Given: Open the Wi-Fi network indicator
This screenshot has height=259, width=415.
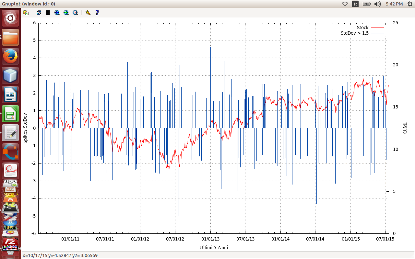Looking at the screenshot, I should click(345, 4).
